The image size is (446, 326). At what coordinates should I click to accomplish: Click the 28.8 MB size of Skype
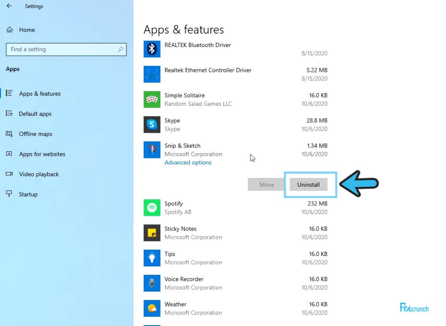coord(317,121)
